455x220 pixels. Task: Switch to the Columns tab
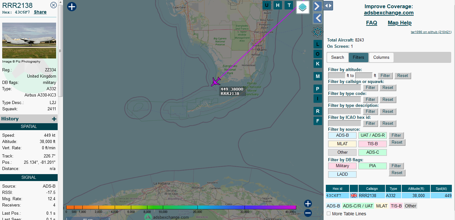(381, 58)
